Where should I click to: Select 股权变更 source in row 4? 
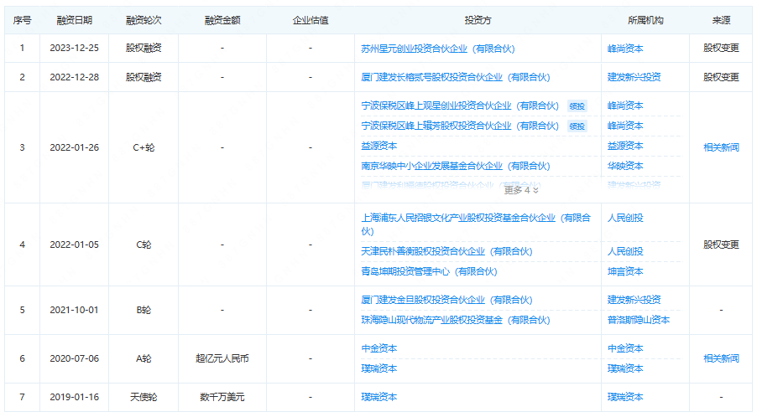[721, 245]
